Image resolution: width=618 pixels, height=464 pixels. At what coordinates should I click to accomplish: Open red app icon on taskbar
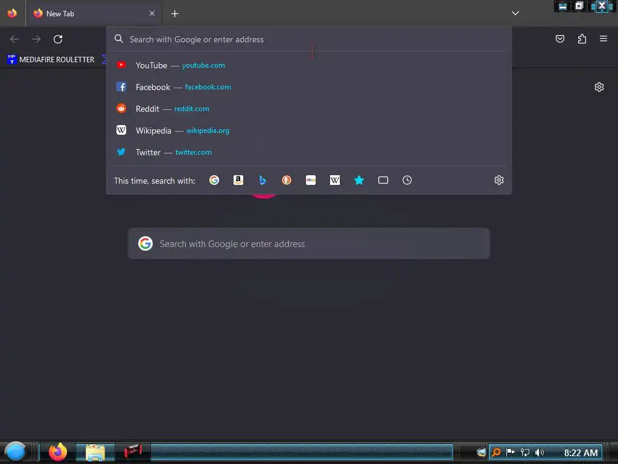(x=133, y=451)
